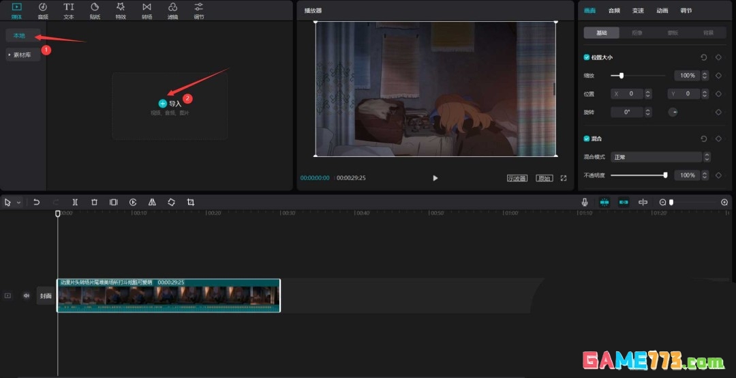
Task: Add keyframe for 位置 position
Action: pos(718,94)
